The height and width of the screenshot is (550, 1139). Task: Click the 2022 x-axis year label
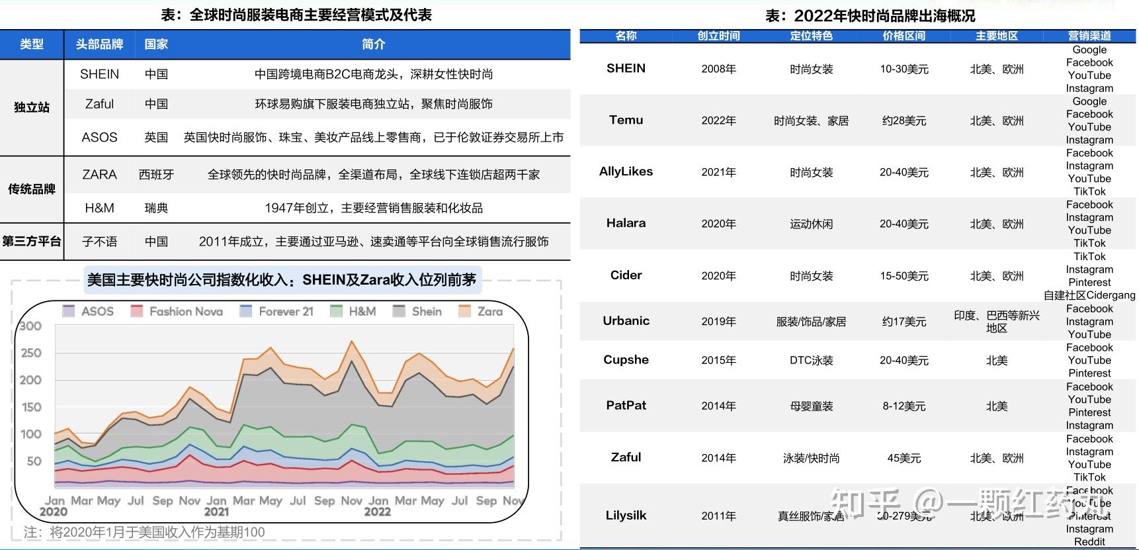click(378, 512)
